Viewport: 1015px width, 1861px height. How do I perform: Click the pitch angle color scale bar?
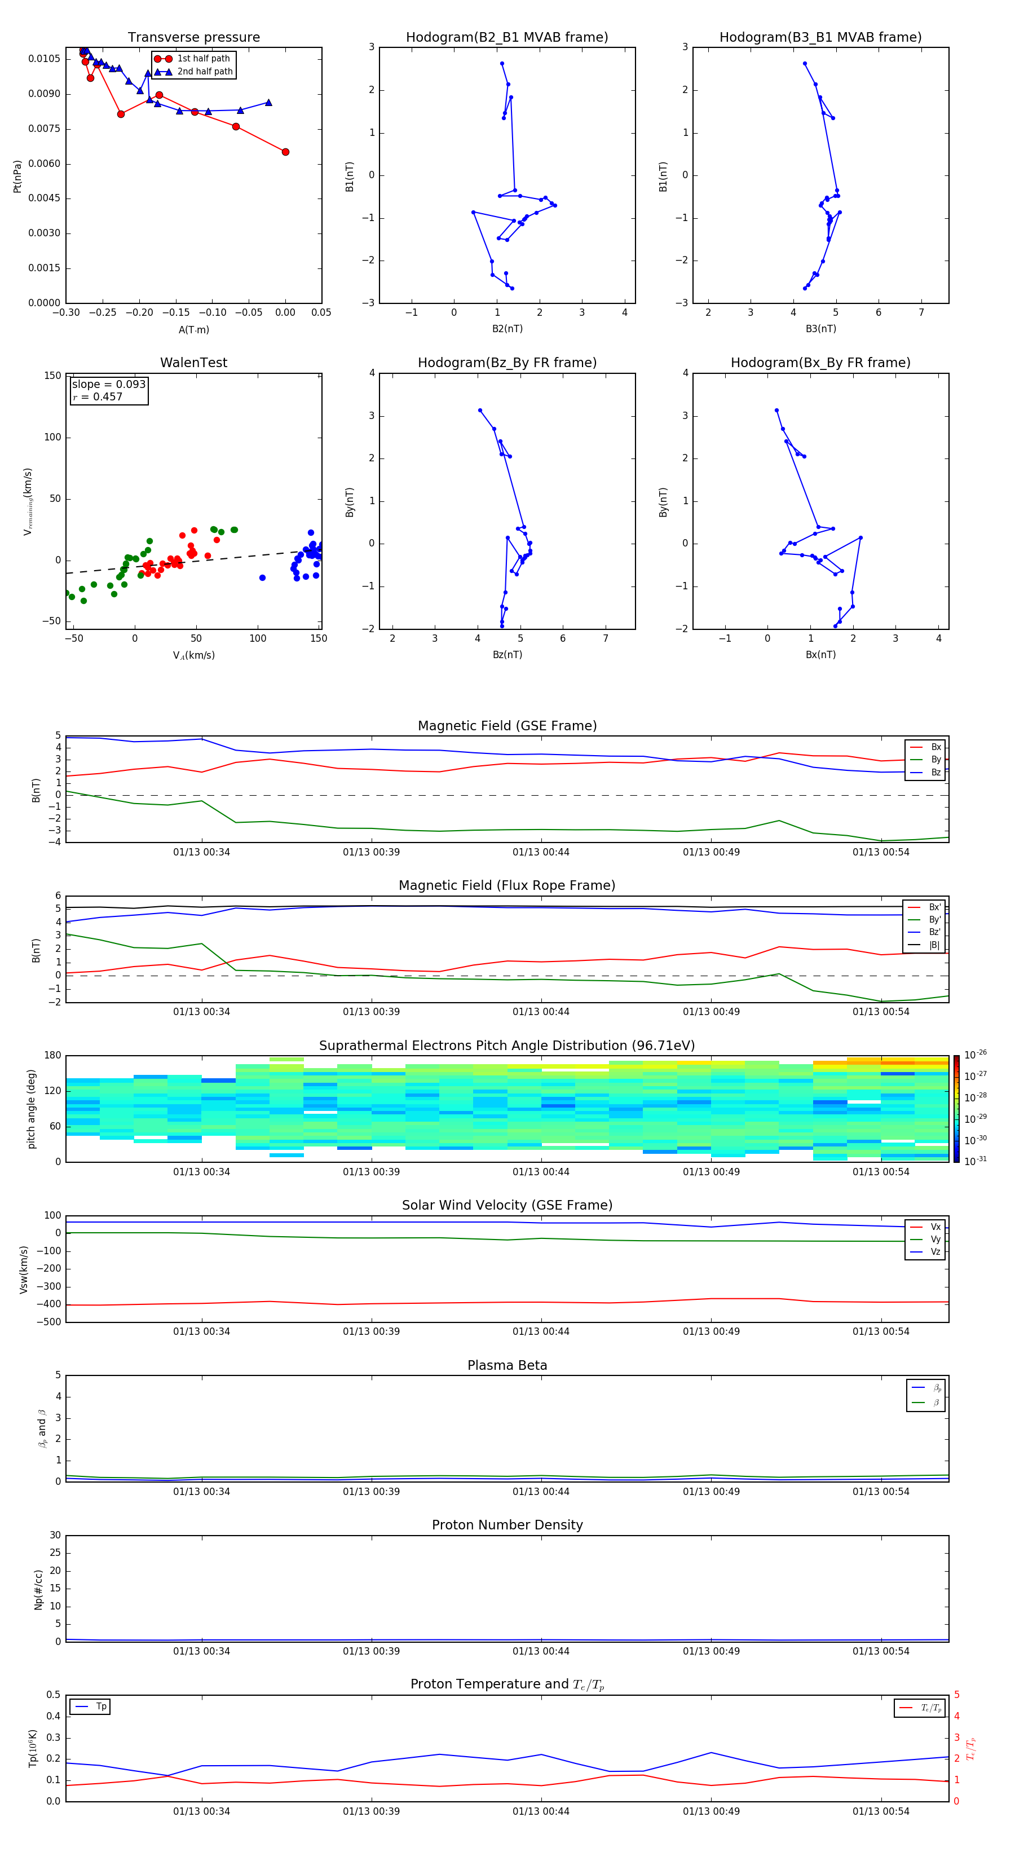click(x=956, y=1108)
